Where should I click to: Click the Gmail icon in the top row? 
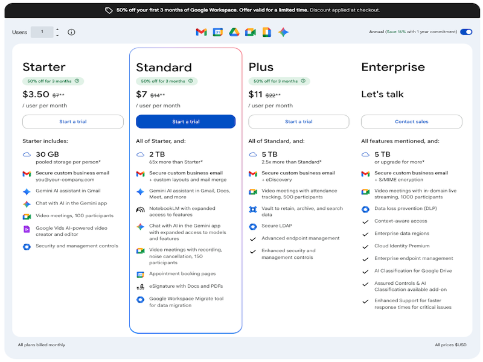(x=201, y=32)
